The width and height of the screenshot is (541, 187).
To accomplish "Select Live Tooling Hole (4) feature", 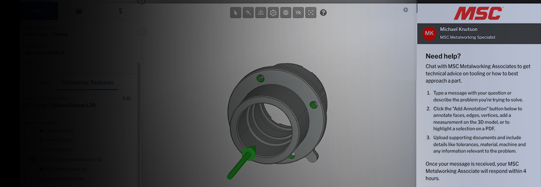I will (x=64, y=179).
